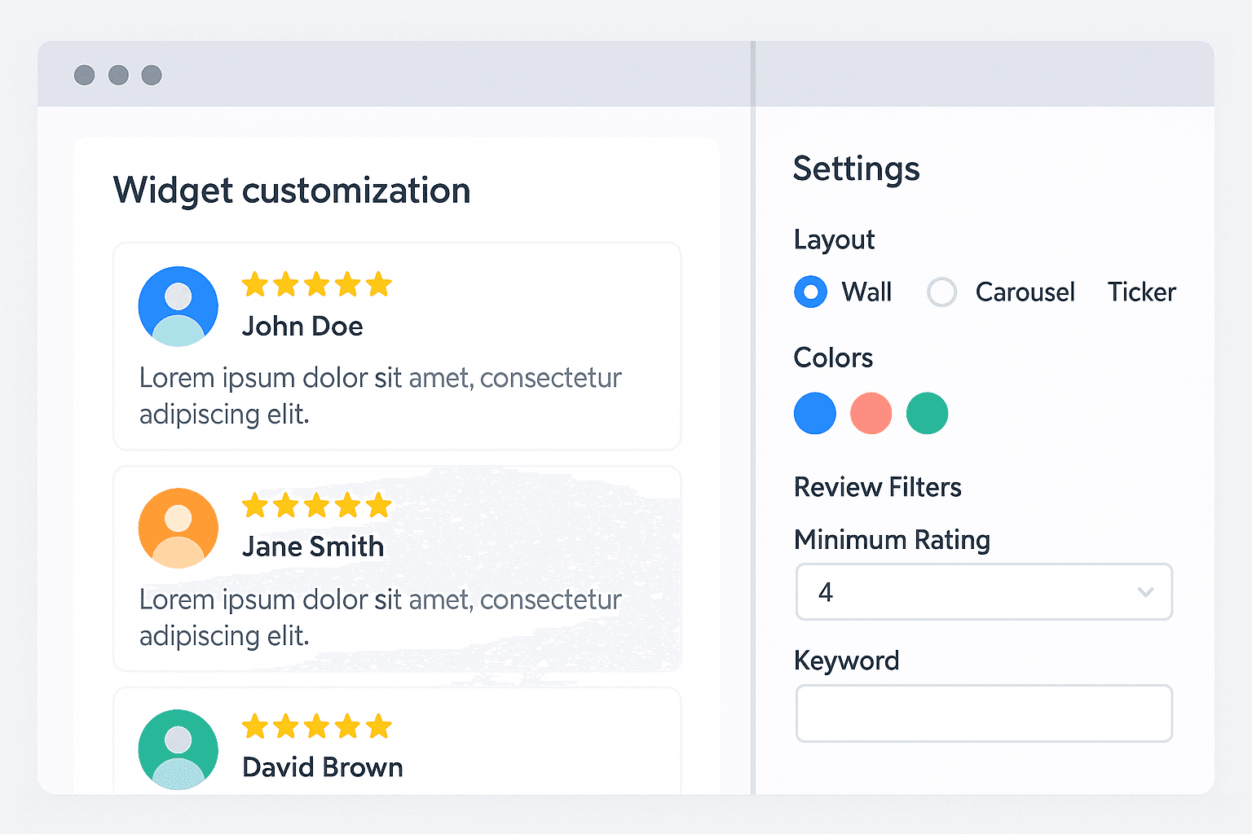Click the Minimum Rating chevron arrow

coord(1145,592)
